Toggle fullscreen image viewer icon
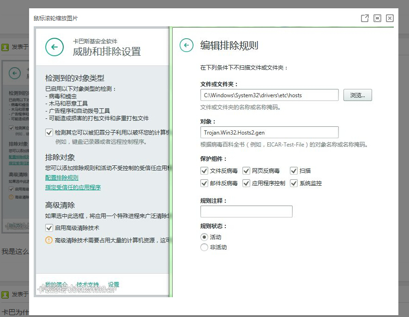Image resolution: width=409 pixels, height=317 pixels. click(x=377, y=18)
